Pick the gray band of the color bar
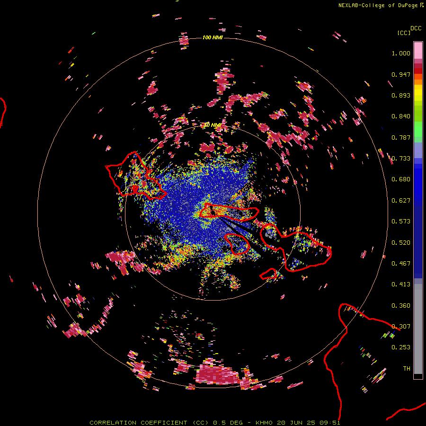426x426 pixels. click(418, 329)
